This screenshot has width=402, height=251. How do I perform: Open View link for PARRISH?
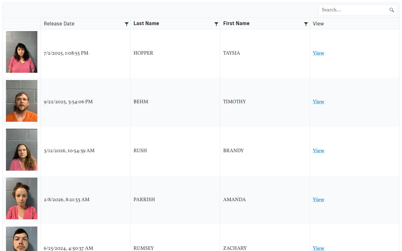click(318, 200)
